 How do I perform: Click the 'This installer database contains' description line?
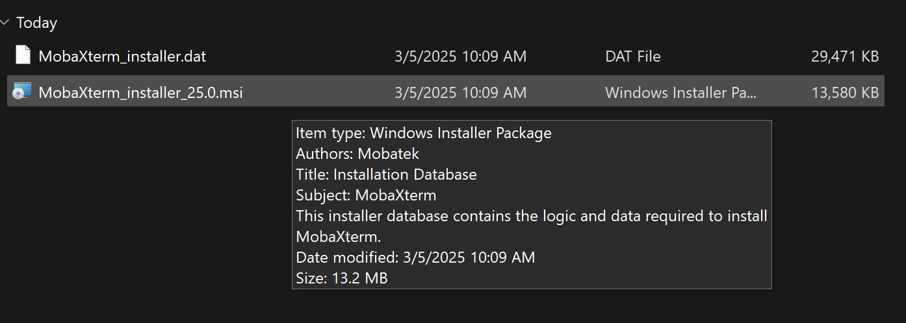click(x=532, y=216)
